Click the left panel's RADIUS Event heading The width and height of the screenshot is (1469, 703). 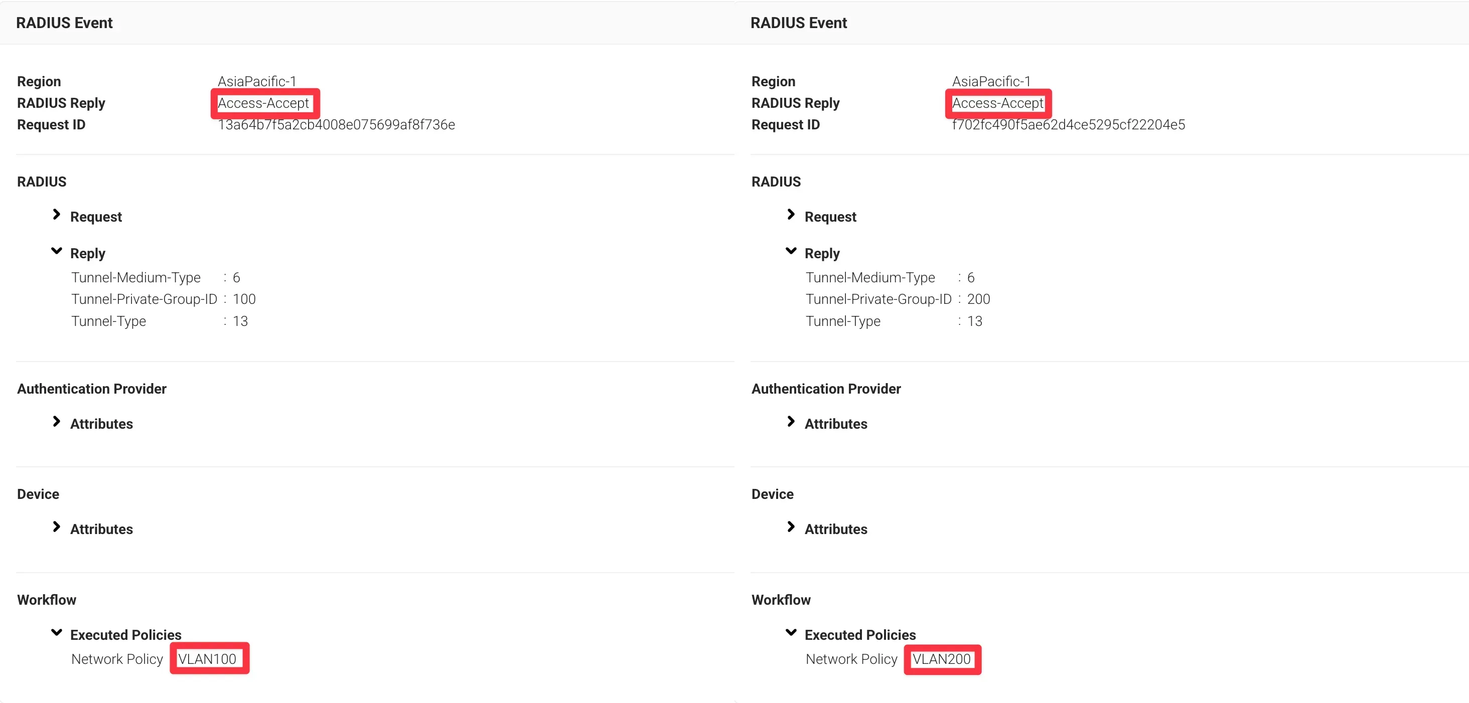(x=64, y=23)
